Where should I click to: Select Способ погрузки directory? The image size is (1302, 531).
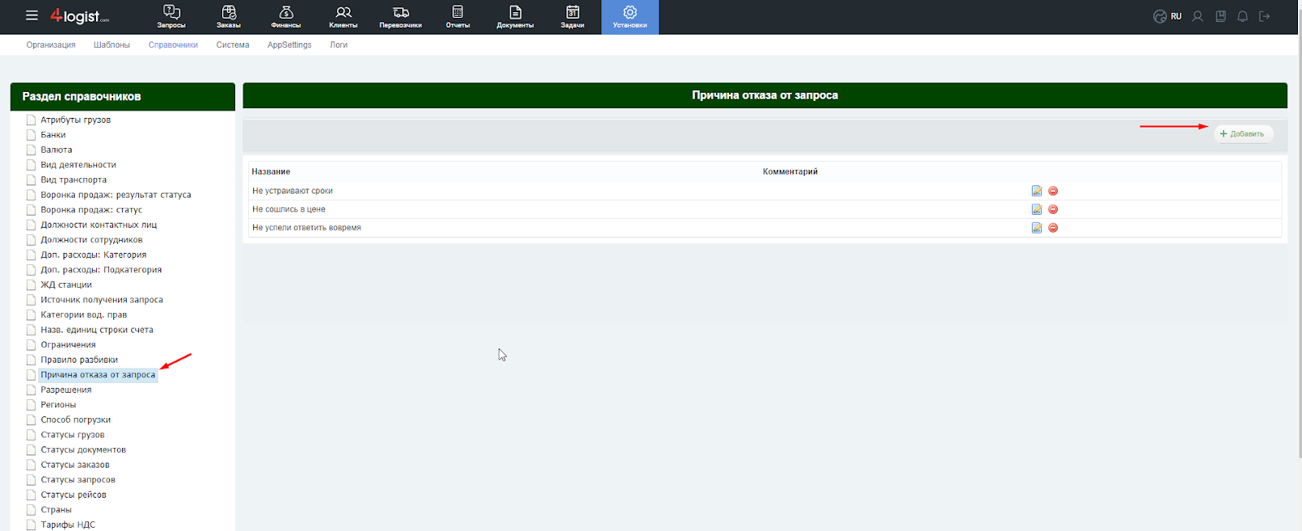coord(76,420)
